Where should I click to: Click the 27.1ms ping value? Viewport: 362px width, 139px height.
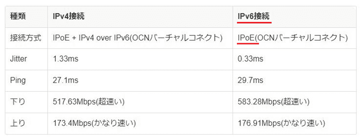pos(65,80)
